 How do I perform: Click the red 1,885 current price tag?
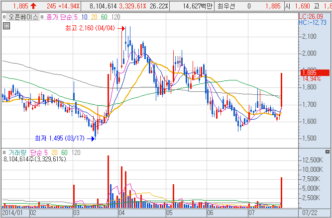[x=315, y=73]
